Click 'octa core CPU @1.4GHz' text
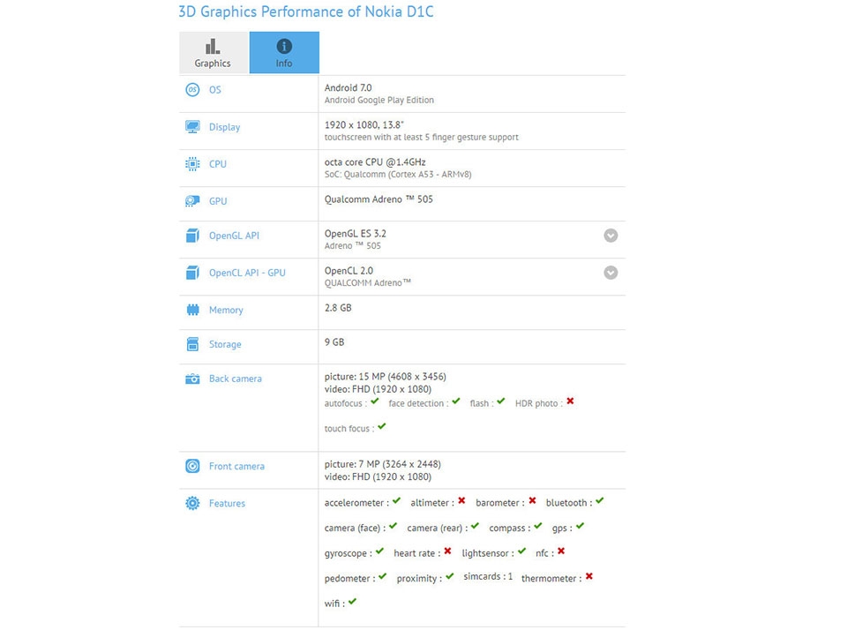The image size is (847, 630). 375,162
